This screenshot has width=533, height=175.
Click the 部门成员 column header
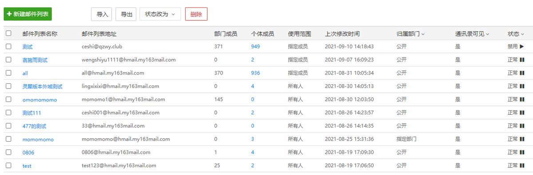click(x=226, y=34)
